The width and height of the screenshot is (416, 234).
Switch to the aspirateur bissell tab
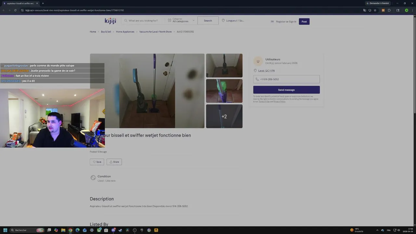tap(20, 3)
